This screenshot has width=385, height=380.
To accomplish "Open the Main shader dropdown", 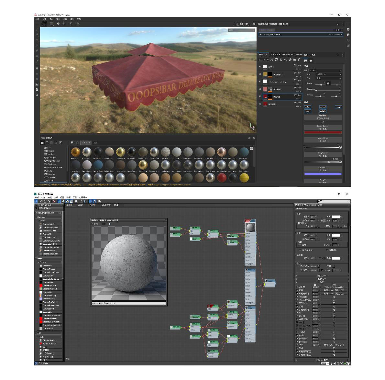I will click(x=335, y=35).
